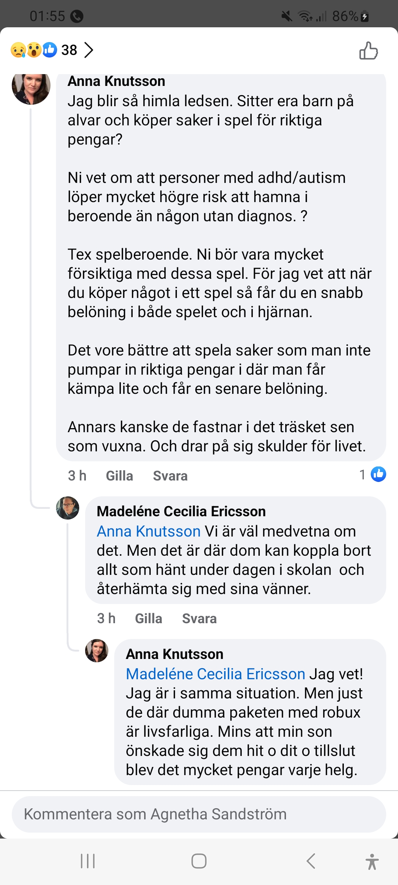
Task: Open Android recent apps button
Action: pos(88,861)
